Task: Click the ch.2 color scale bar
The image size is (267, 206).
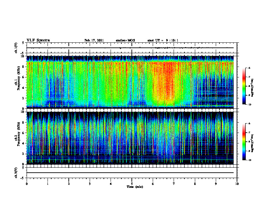Action: point(244,142)
